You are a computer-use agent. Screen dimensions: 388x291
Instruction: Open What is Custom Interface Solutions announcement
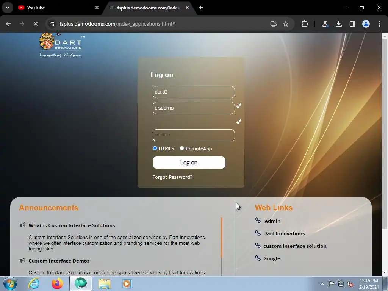[72, 225]
